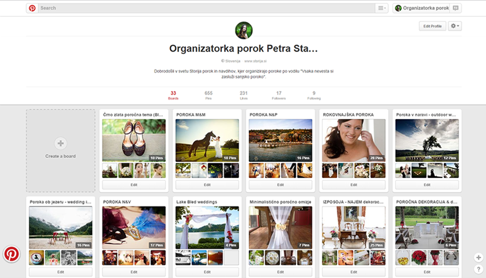View the 9 Following tab
This screenshot has height=278, width=486.
coord(314,95)
